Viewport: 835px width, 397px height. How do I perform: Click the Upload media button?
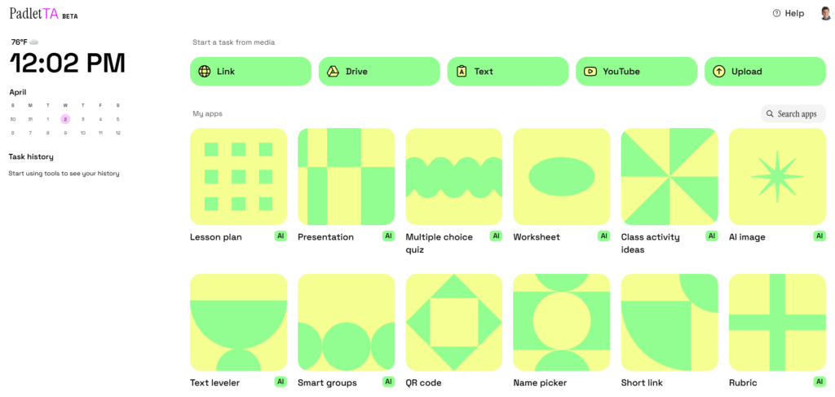tap(765, 71)
